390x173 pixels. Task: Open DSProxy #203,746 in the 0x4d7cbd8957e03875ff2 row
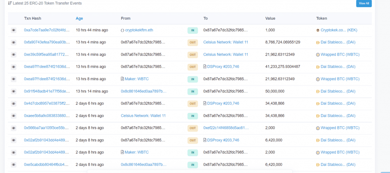coord(223,103)
